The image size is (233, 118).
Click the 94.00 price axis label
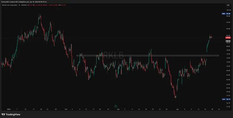click(x=228, y=22)
